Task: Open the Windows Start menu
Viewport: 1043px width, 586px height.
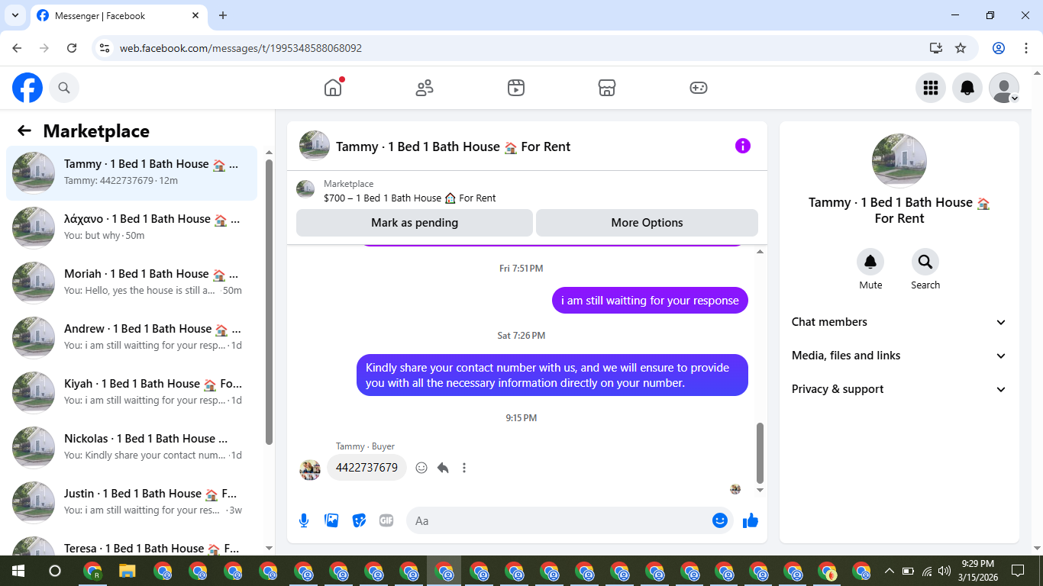Action: pyautogui.click(x=18, y=571)
